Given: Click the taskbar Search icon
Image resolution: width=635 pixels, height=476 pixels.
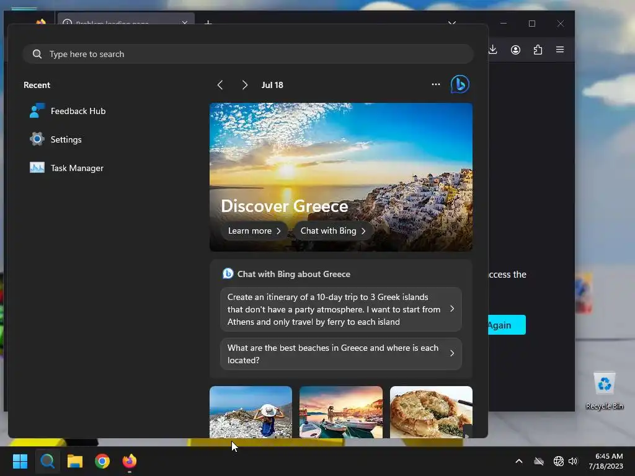Looking at the screenshot, I should [x=47, y=461].
